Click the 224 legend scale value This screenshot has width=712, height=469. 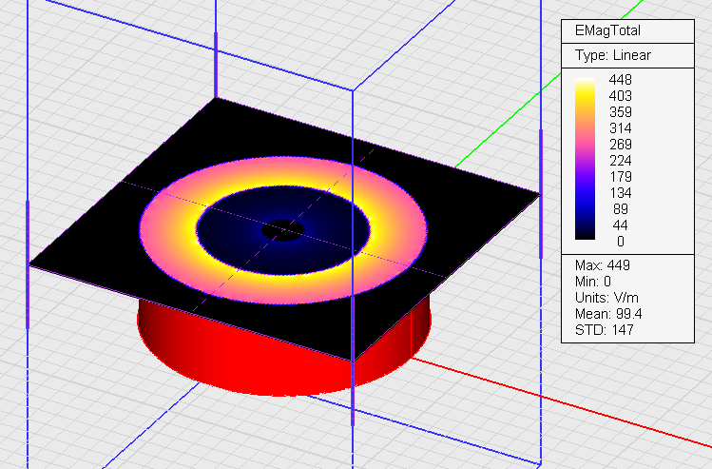click(x=620, y=160)
